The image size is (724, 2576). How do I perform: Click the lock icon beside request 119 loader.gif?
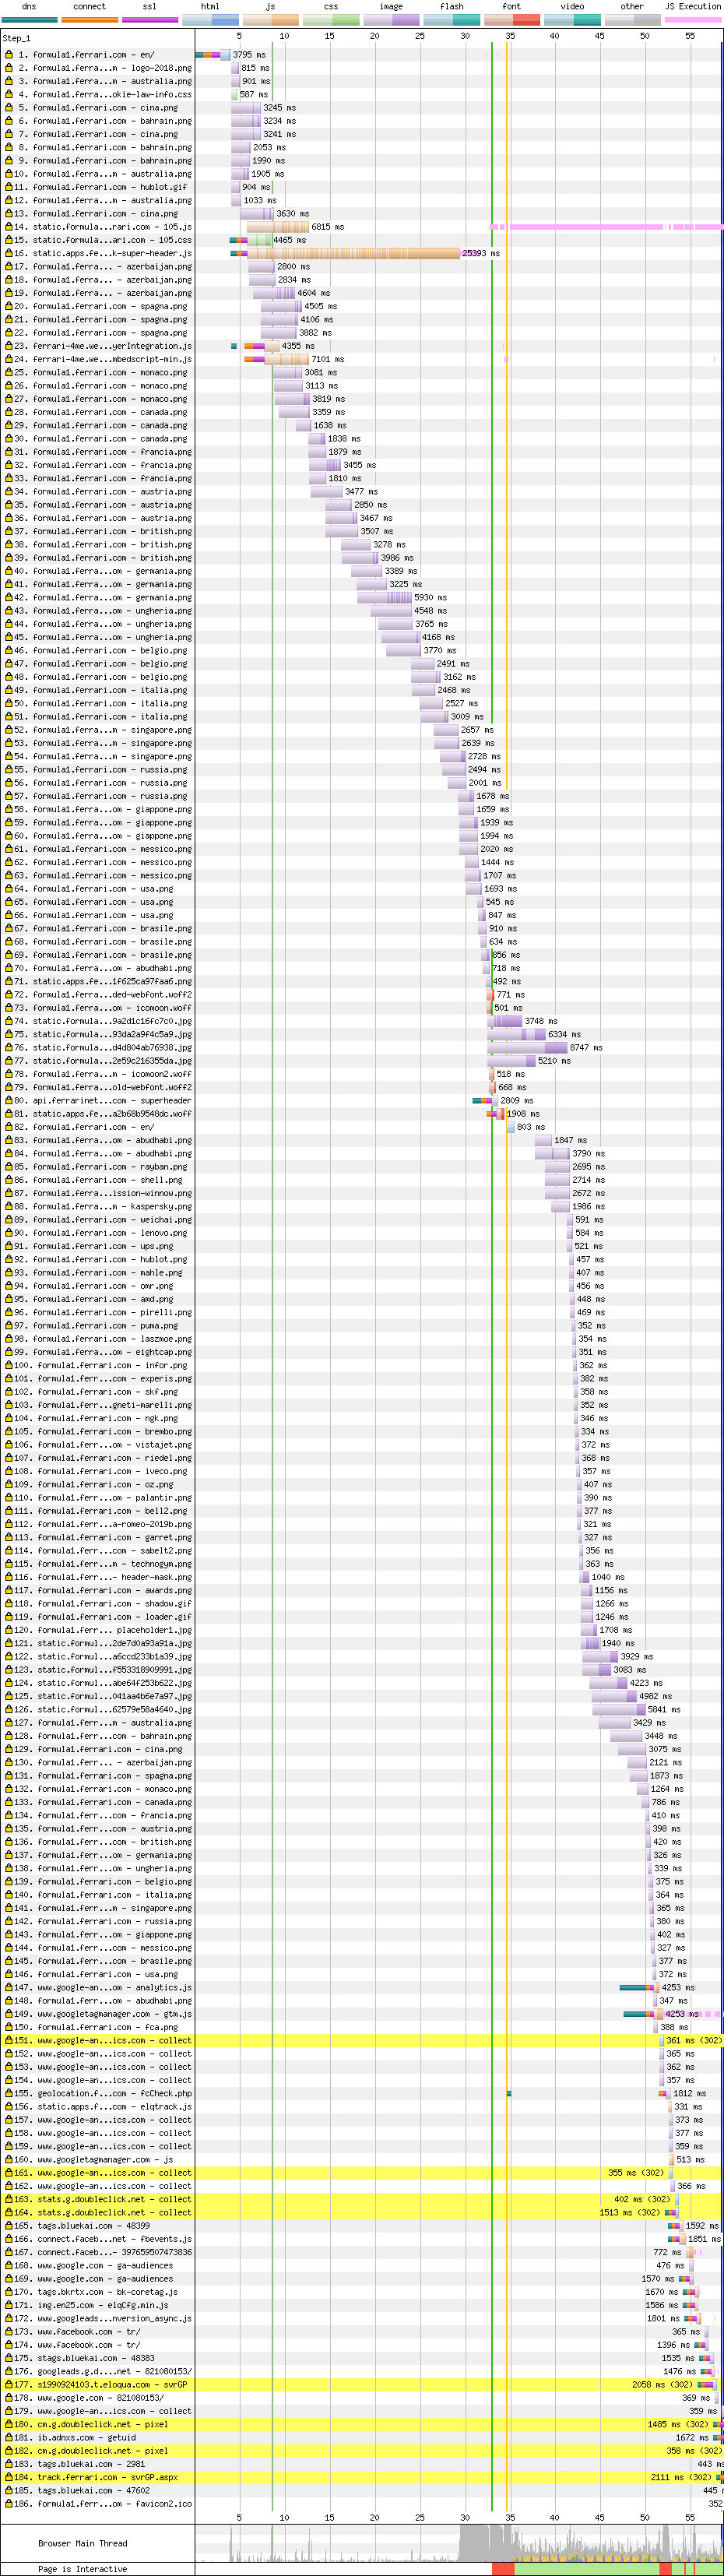point(9,1617)
